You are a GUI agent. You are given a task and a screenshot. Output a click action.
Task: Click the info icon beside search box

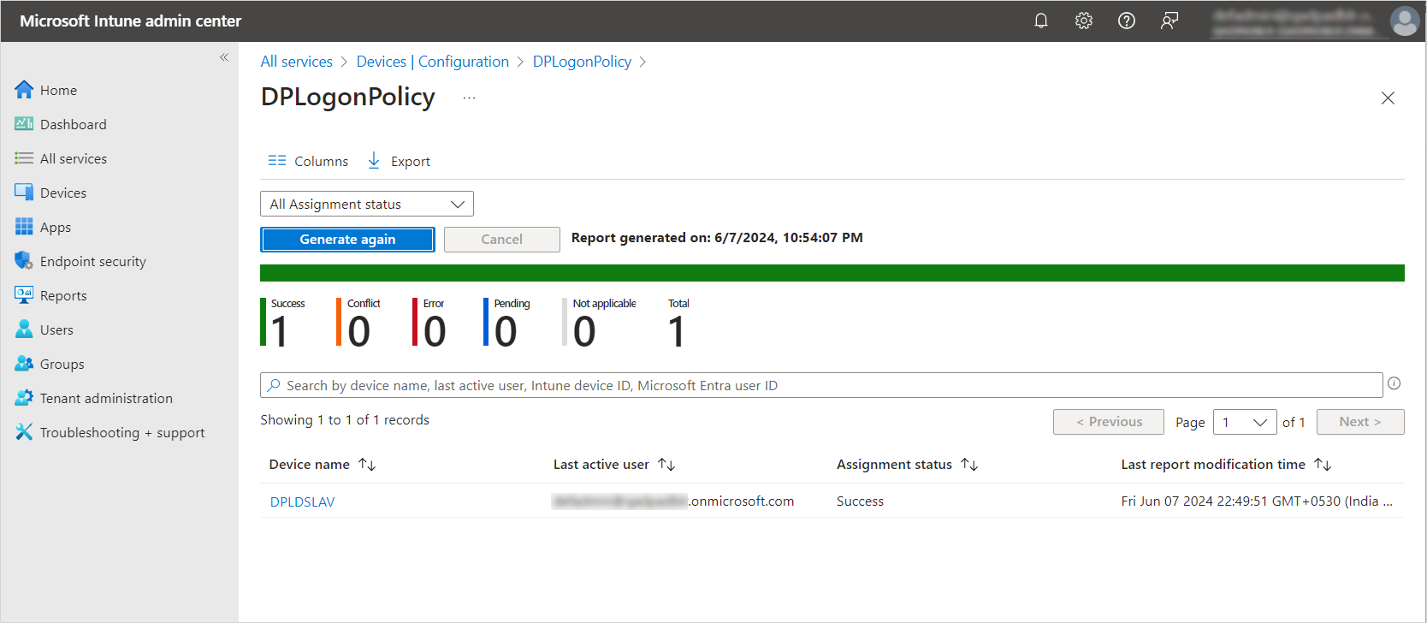point(1394,383)
